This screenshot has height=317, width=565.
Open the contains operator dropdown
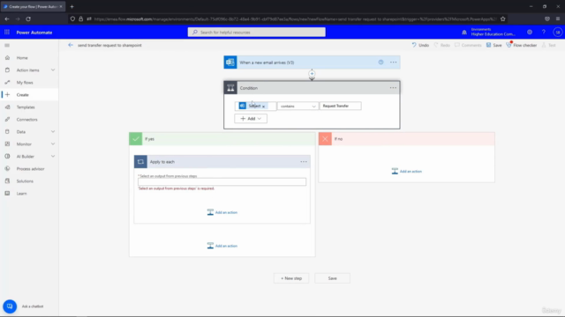coord(298,106)
